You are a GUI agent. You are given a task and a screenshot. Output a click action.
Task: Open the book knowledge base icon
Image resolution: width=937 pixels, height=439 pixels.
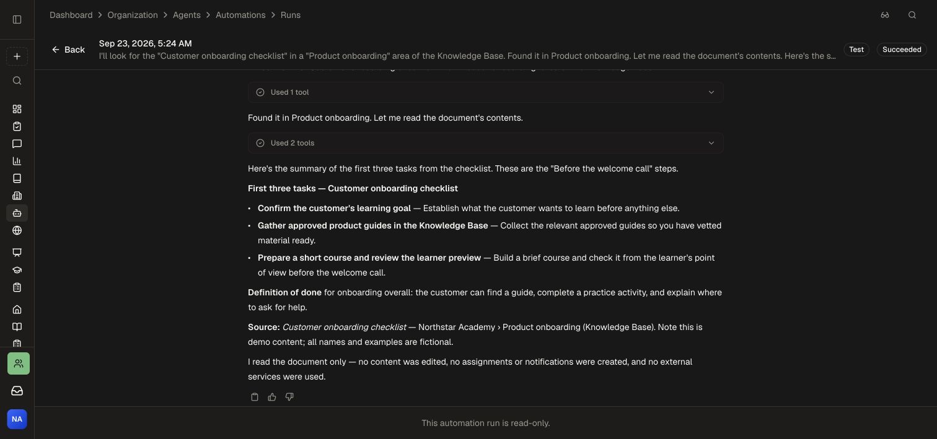(x=17, y=178)
